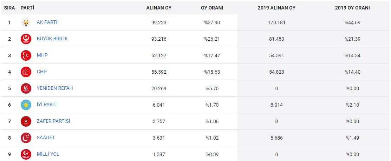This screenshot has height=161, width=391.
Task: Follow the MHP party link
Action: [x=42, y=55]
